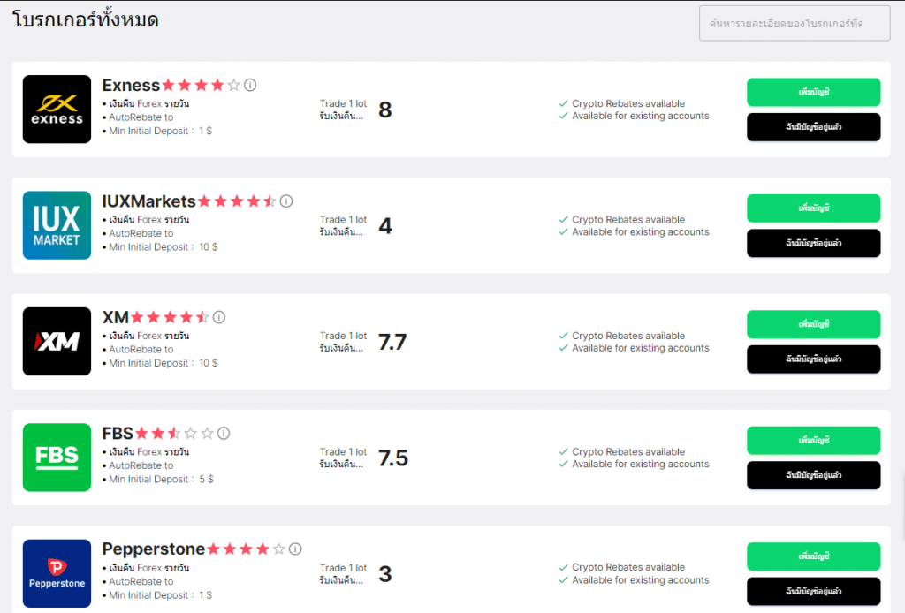The width and height of the screenshot is (905, 613).
Task: Click the IUXMarkets star rating
Action: pos(237,201)
